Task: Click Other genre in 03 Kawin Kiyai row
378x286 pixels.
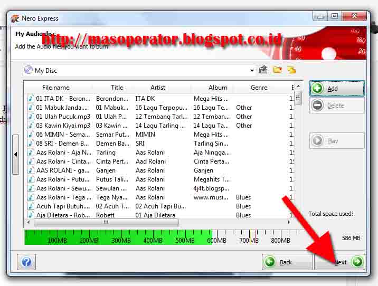Action: tap(244, 125)
